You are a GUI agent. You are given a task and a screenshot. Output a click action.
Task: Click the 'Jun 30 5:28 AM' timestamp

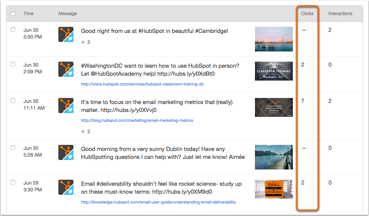click(x=33, y=152)
